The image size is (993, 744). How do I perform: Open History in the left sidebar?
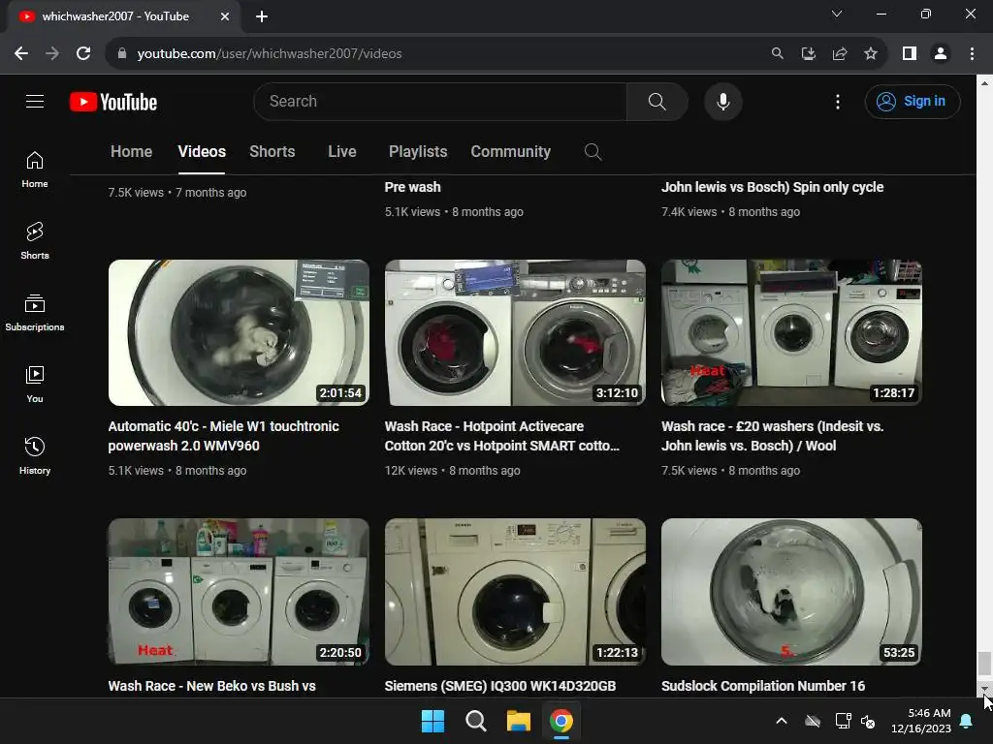[35, 455]
